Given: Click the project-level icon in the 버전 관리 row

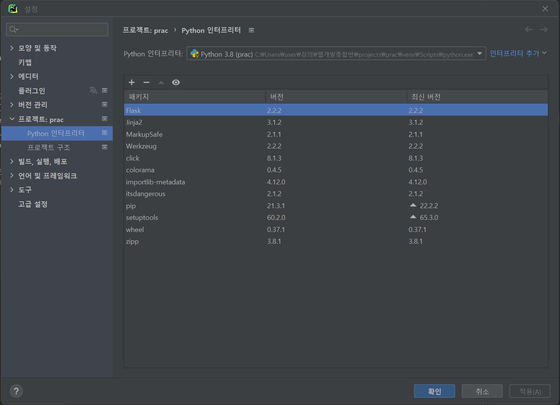Looking at the screenshot, I should point(105,104).
